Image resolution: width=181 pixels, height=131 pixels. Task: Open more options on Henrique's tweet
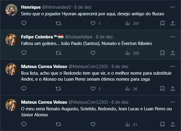pos(173,7)
